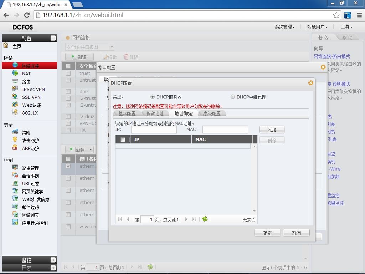Click the 路由 routing icon
Screen dimensions: 365x274
(x=15, y=81)
